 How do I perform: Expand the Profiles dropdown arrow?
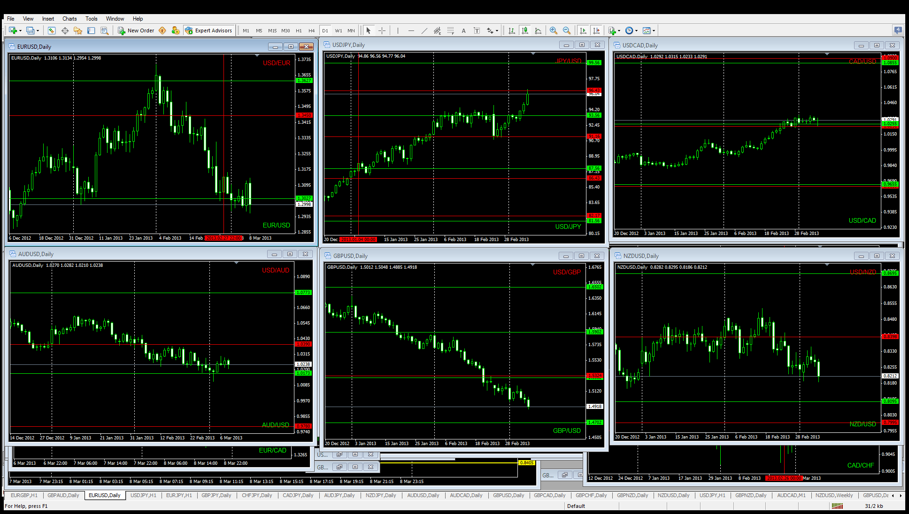[x=38, y=31]
